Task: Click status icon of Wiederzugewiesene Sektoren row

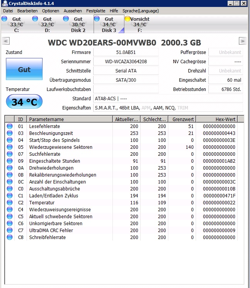Action: tap(10, 147)
